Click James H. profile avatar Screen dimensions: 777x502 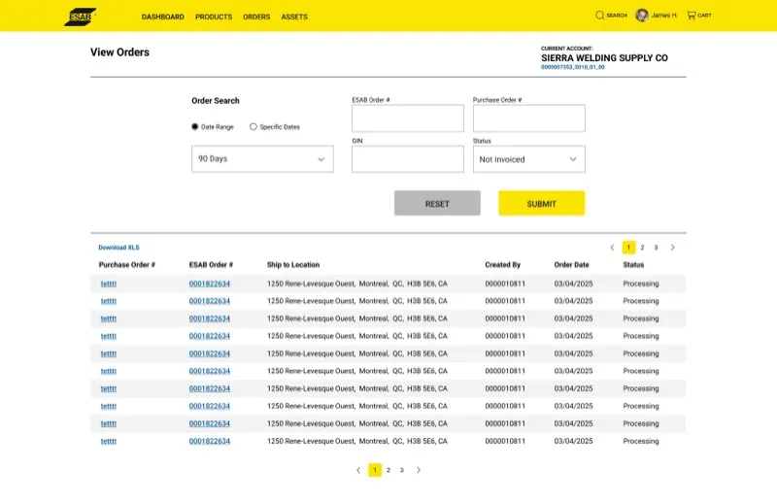click(x=642, y=16)
